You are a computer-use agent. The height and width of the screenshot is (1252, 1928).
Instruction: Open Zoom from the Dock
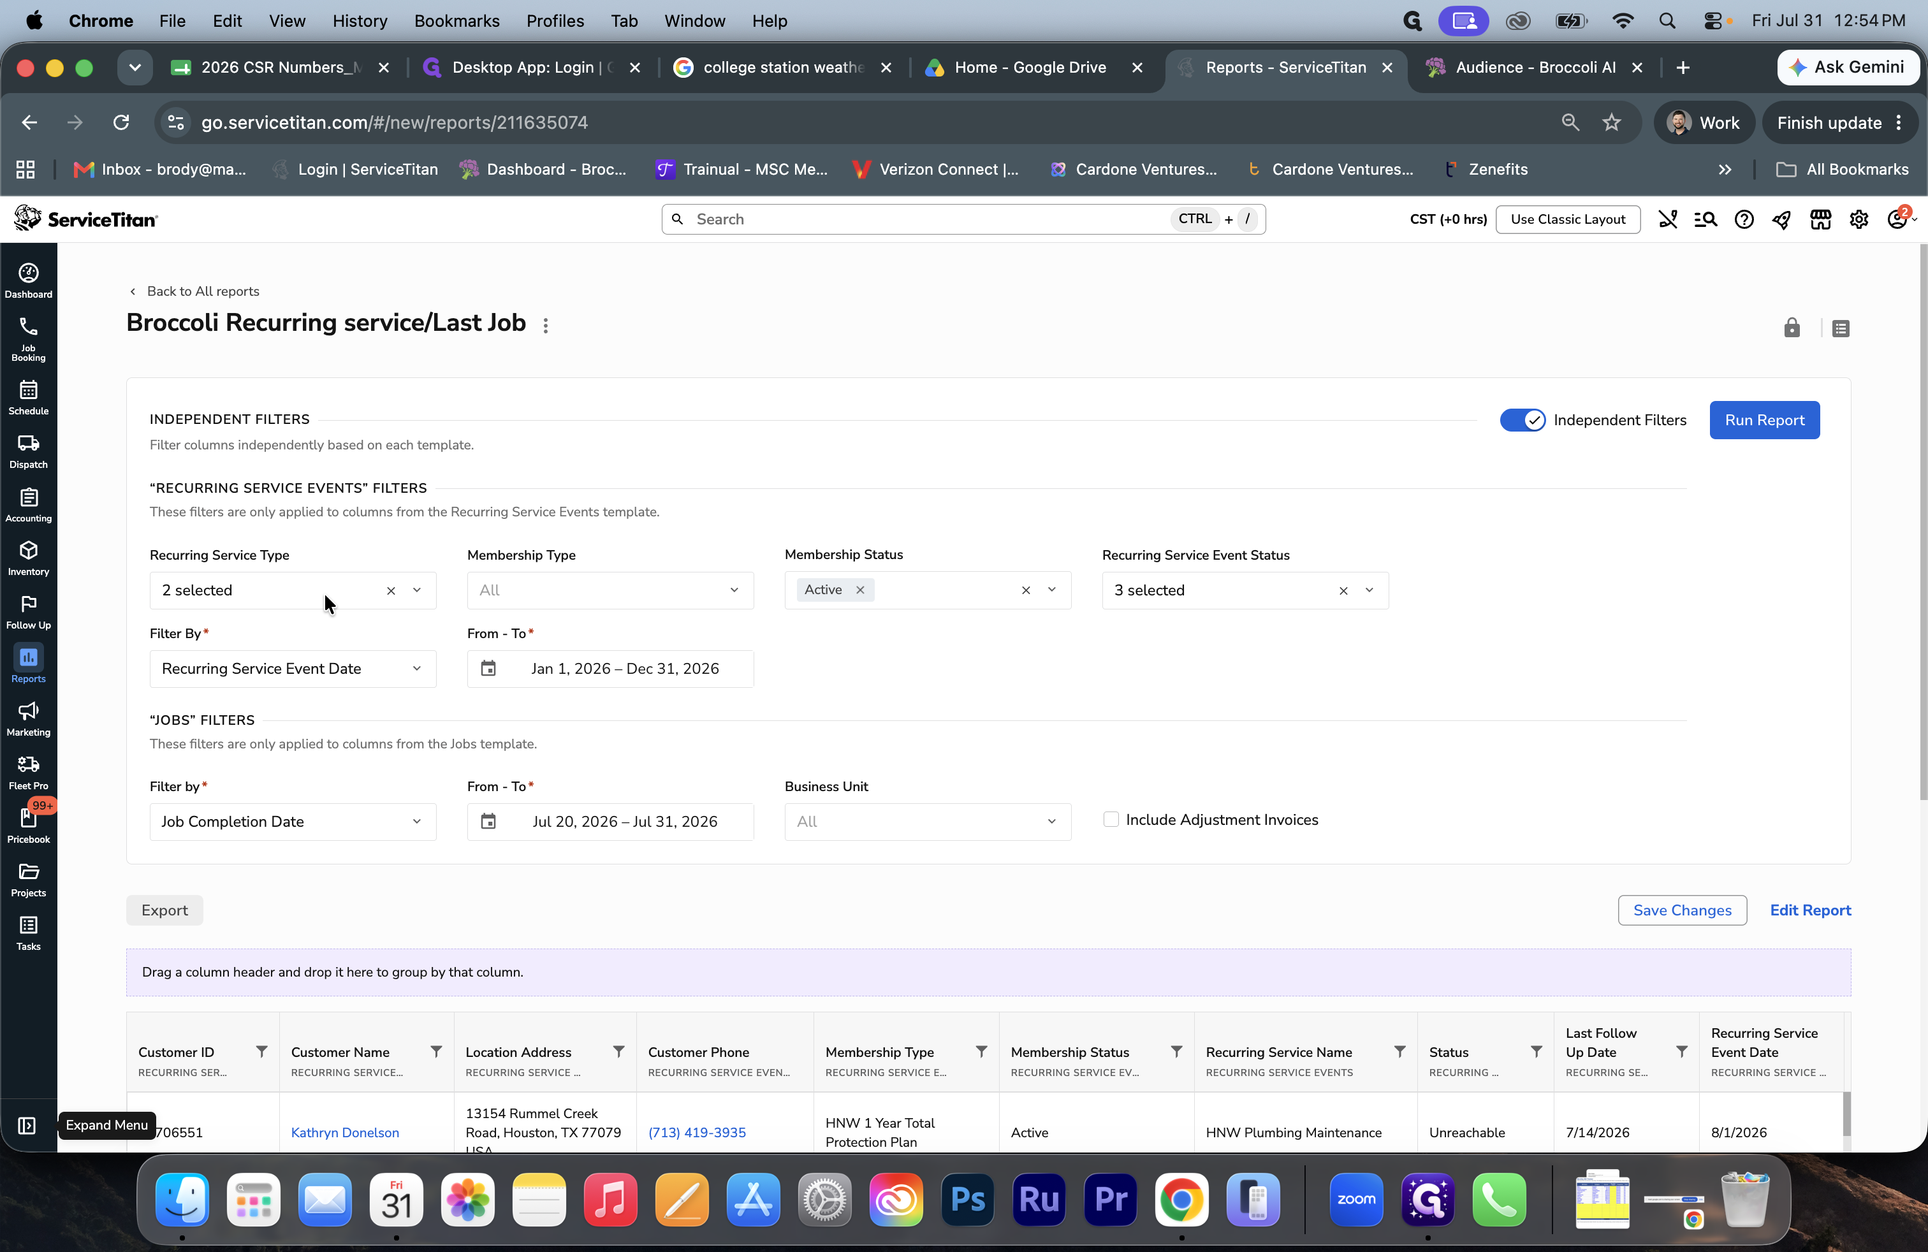[x=1356, y=1199]
